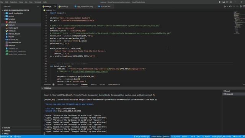This screenshot has height=138, width=245.
Task: Switch to the model.py editor tab
Action: 65,7
